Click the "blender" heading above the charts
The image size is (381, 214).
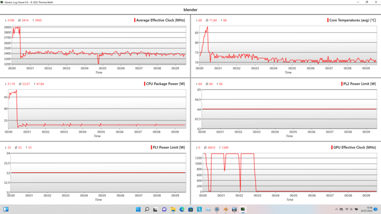(190, 10)
